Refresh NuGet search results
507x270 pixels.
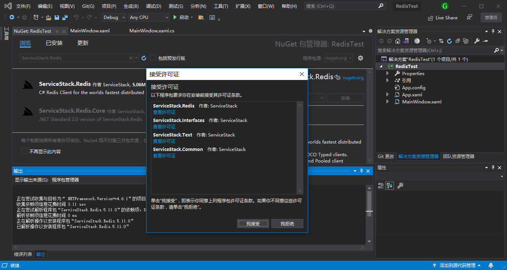pos(144,58)
